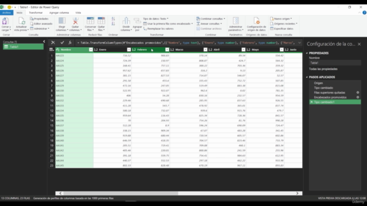The height and width of the screenshot is (206, 367).
Task: Cancel the formula with the X icon
Action: click(x=53, y=42)
